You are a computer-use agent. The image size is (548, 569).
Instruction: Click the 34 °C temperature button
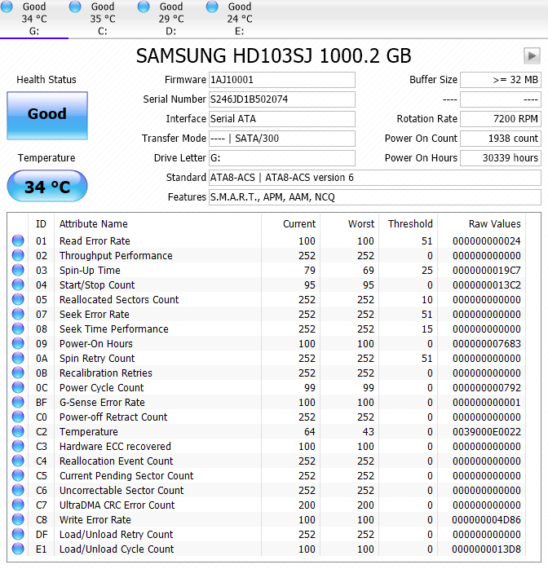[47, 186]
